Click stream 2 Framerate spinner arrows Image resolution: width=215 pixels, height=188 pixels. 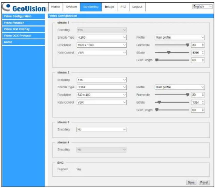pos(203,95)
